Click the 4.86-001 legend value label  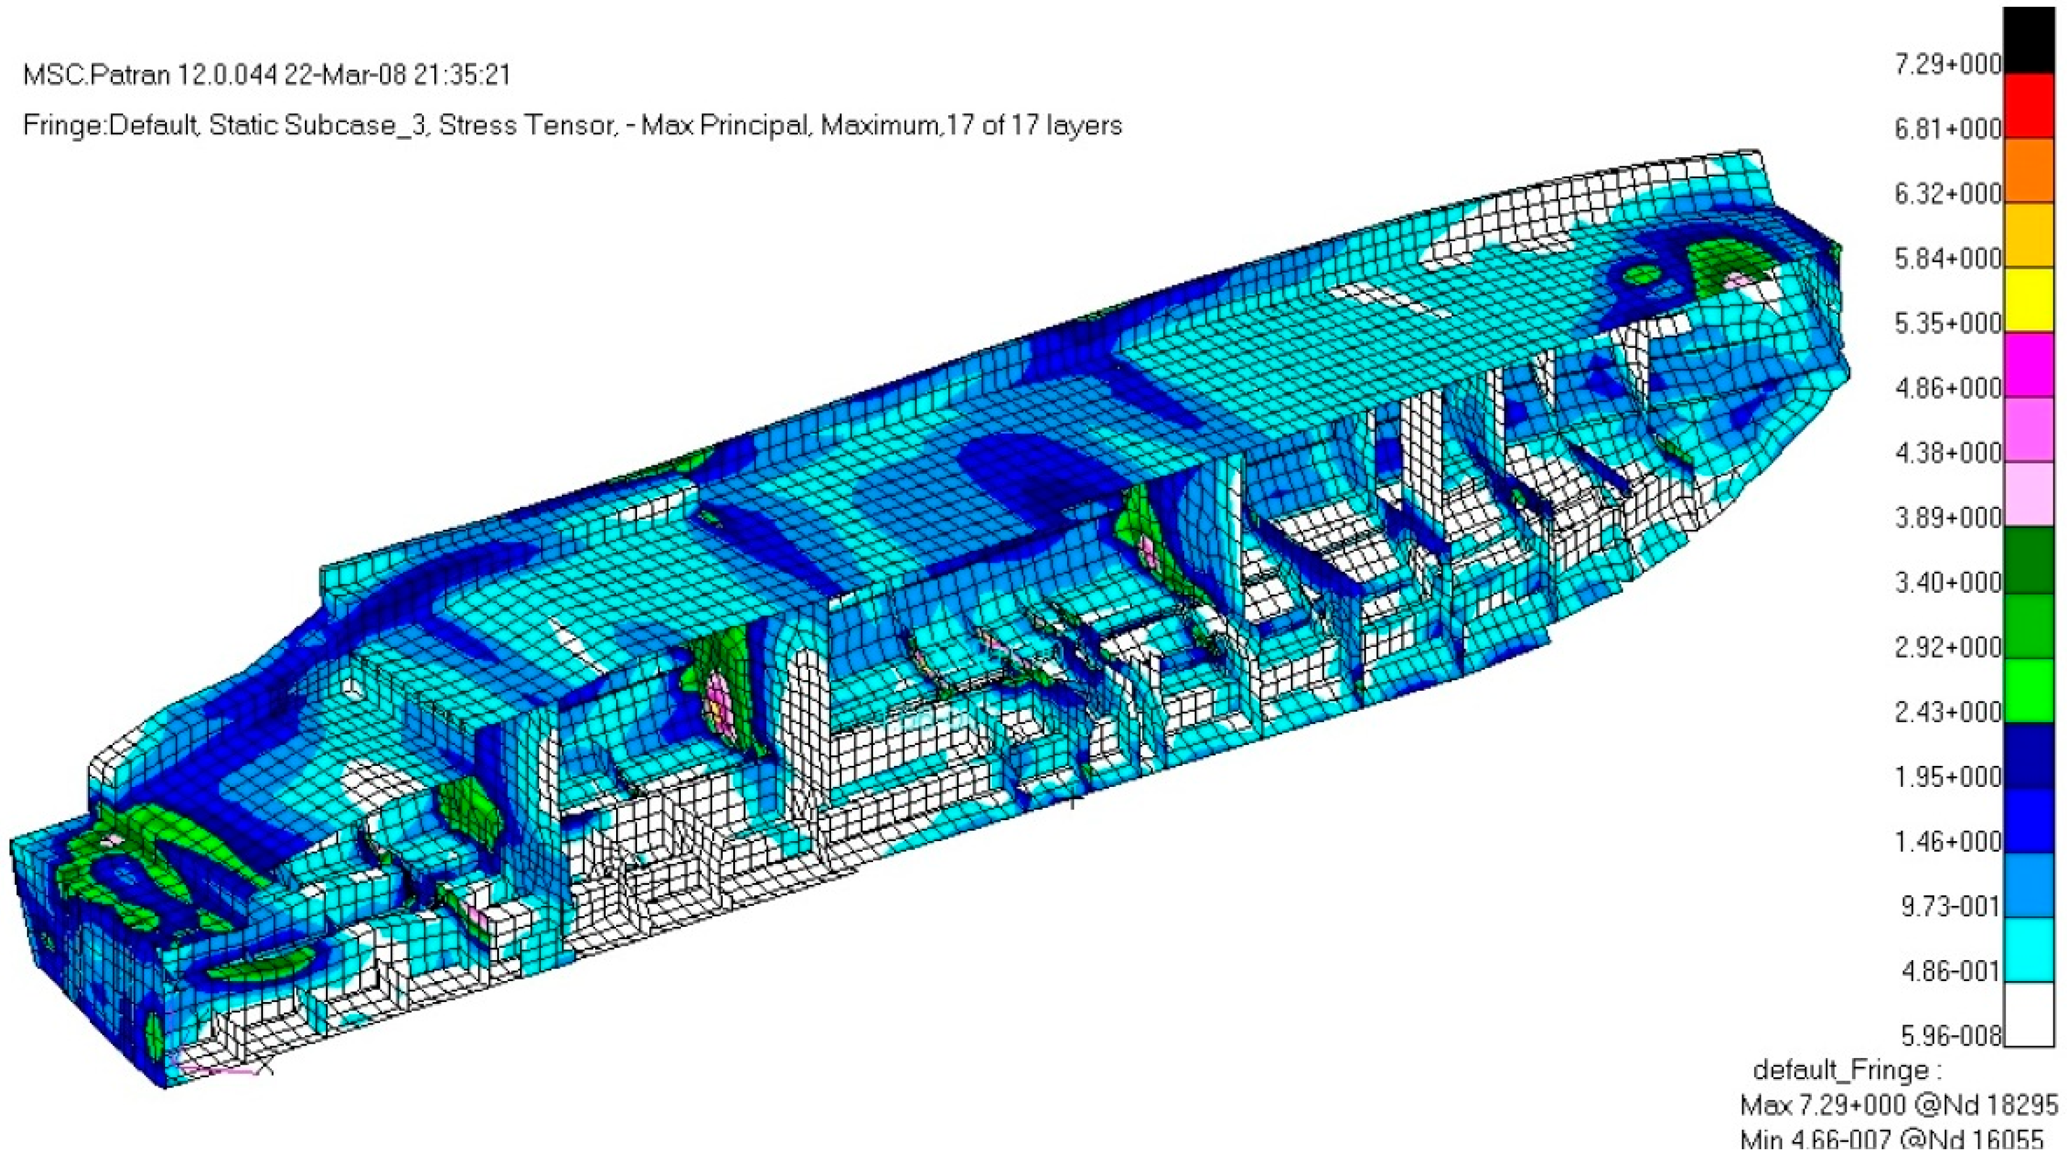tap(1951, 971)
